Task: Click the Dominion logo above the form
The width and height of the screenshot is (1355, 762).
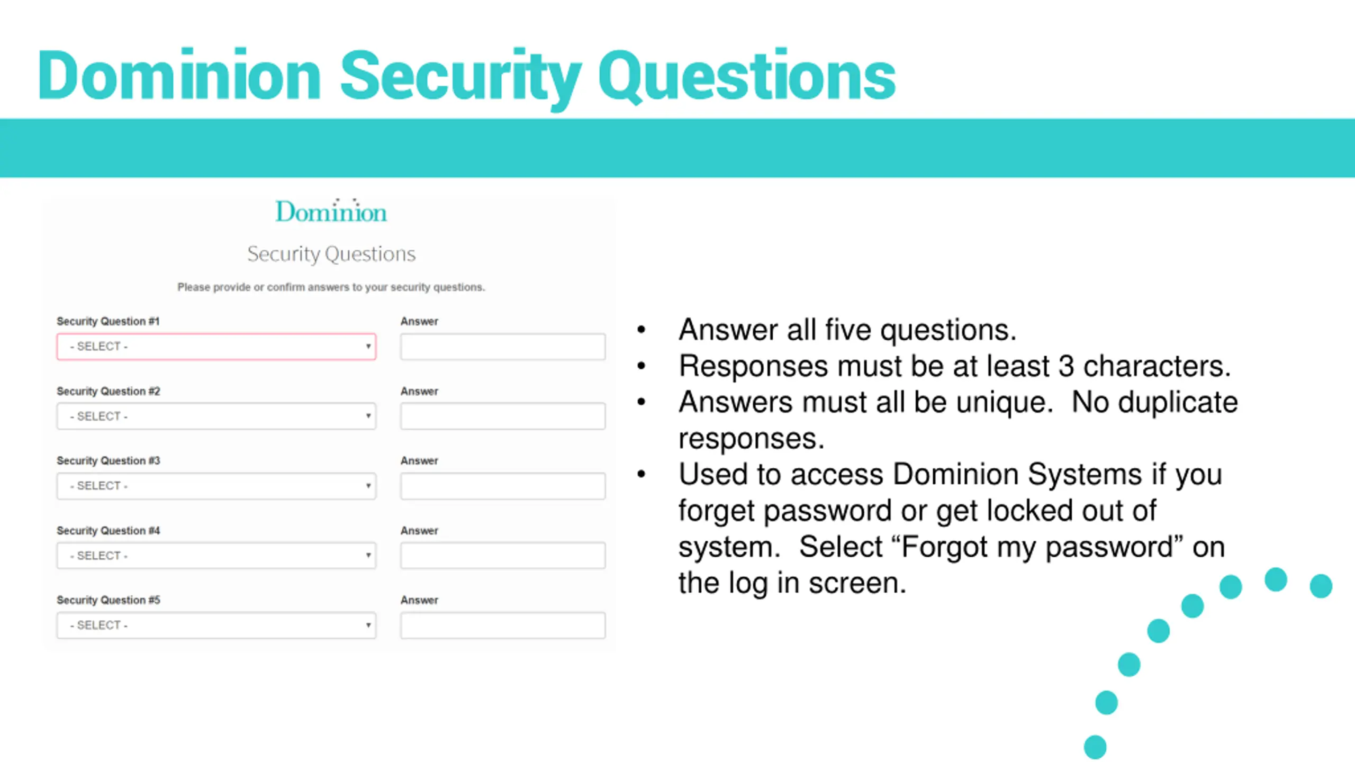Action: (x=331, y=211)
